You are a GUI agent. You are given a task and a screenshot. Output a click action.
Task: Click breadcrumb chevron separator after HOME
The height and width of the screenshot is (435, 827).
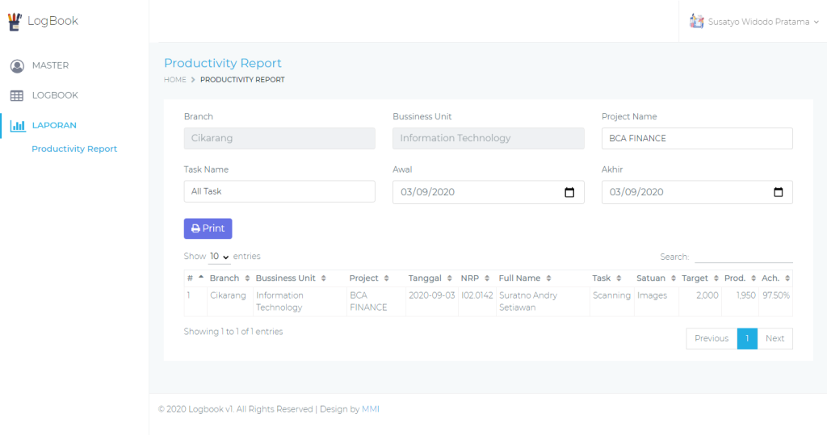(x=193, y=80)
